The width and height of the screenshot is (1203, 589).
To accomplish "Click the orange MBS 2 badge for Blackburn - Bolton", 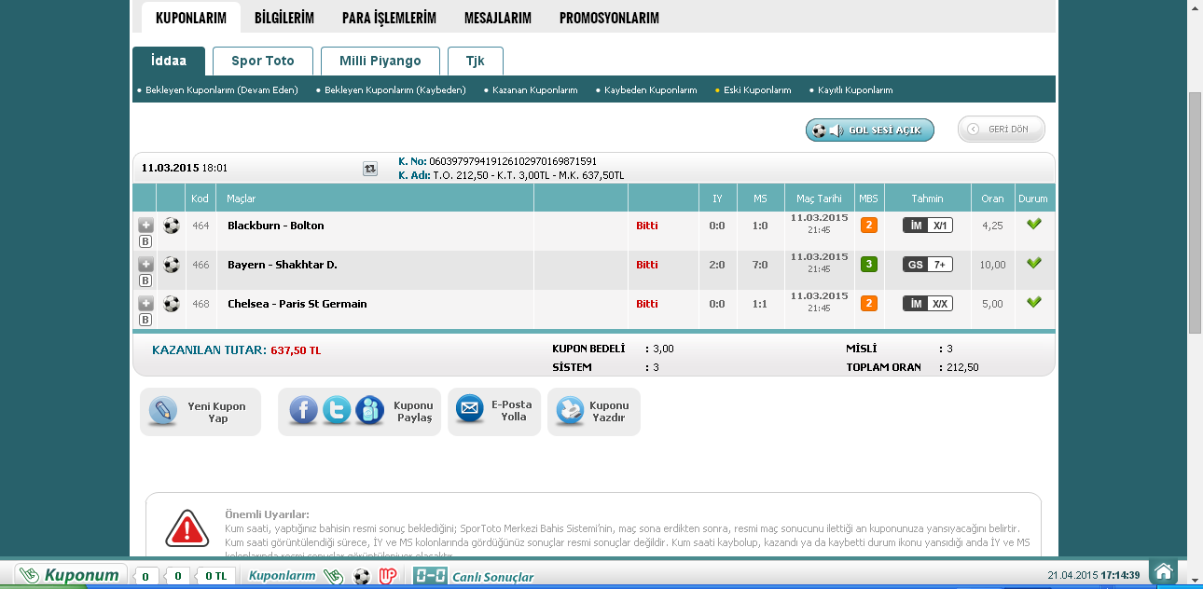I will [x=868, y=225].
